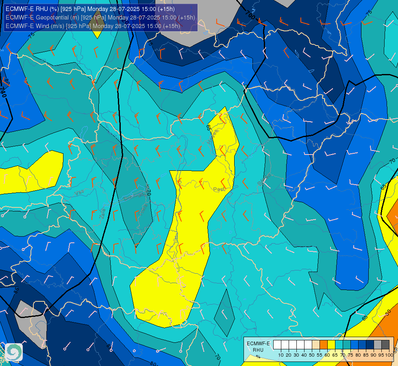Select the dark gray 95-100% legend swatch

tap(385, 345)
